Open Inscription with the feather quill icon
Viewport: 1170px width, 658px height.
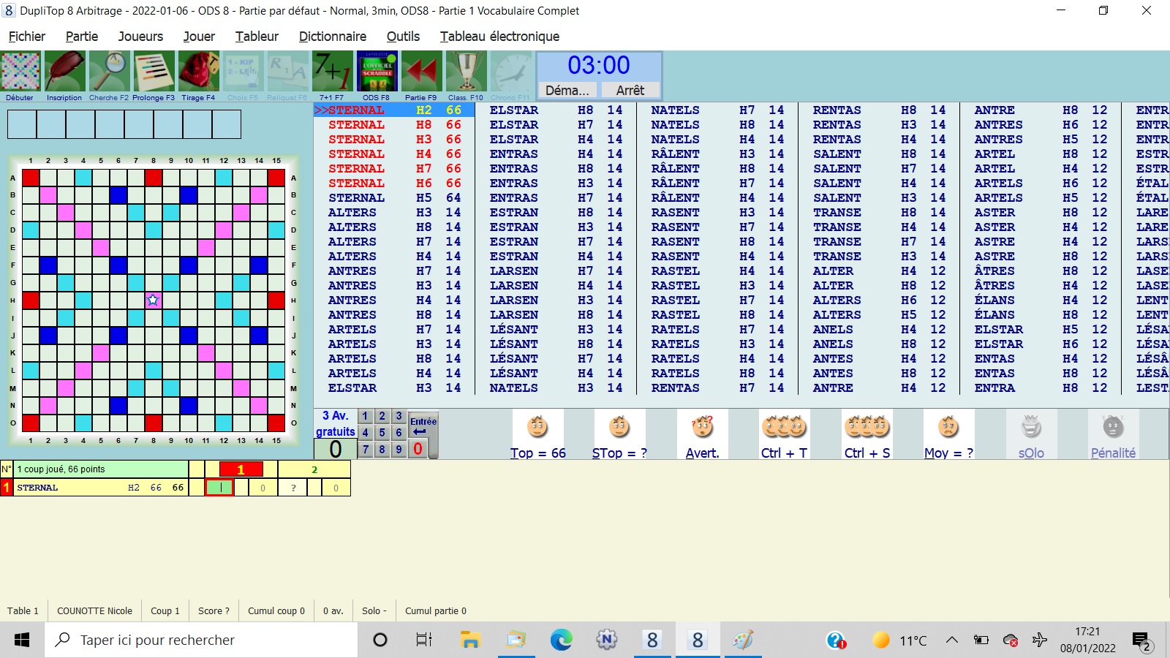pyautogui.click(x=64, y=72)
